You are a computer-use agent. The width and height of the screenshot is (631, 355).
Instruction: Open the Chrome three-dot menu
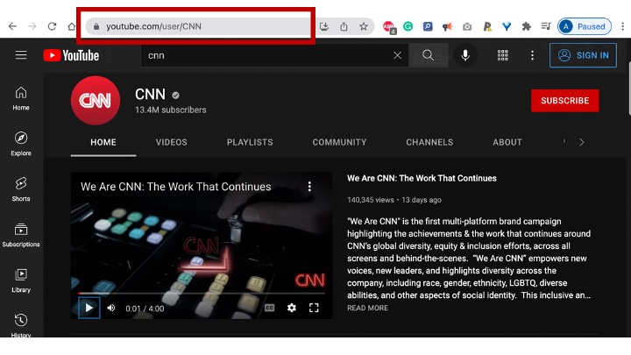coord(622,26)
